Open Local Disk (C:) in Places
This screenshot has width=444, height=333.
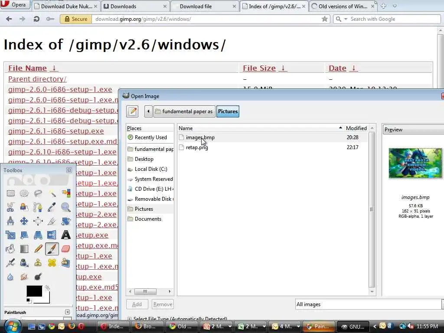tap(150, 169)
